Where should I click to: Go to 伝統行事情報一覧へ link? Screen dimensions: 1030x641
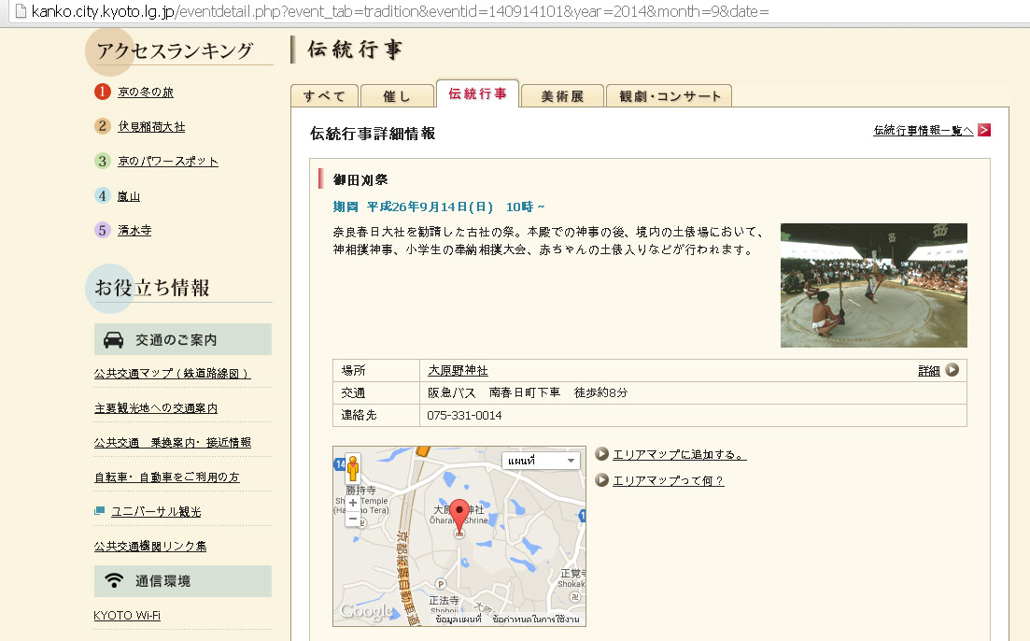(x=923, y=130)
